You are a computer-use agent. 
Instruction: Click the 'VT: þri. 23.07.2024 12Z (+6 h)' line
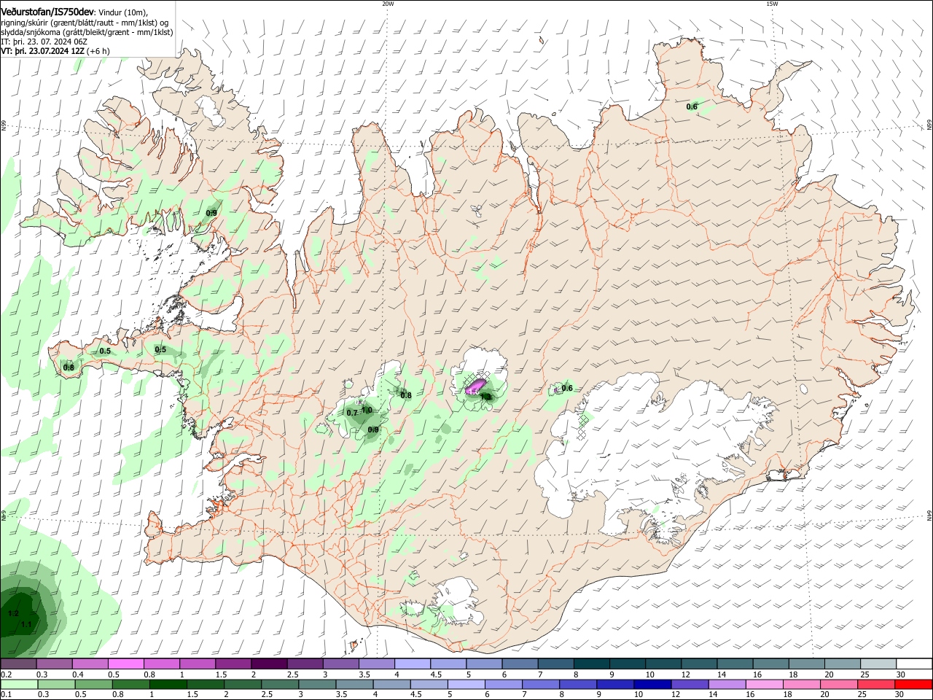55,51
